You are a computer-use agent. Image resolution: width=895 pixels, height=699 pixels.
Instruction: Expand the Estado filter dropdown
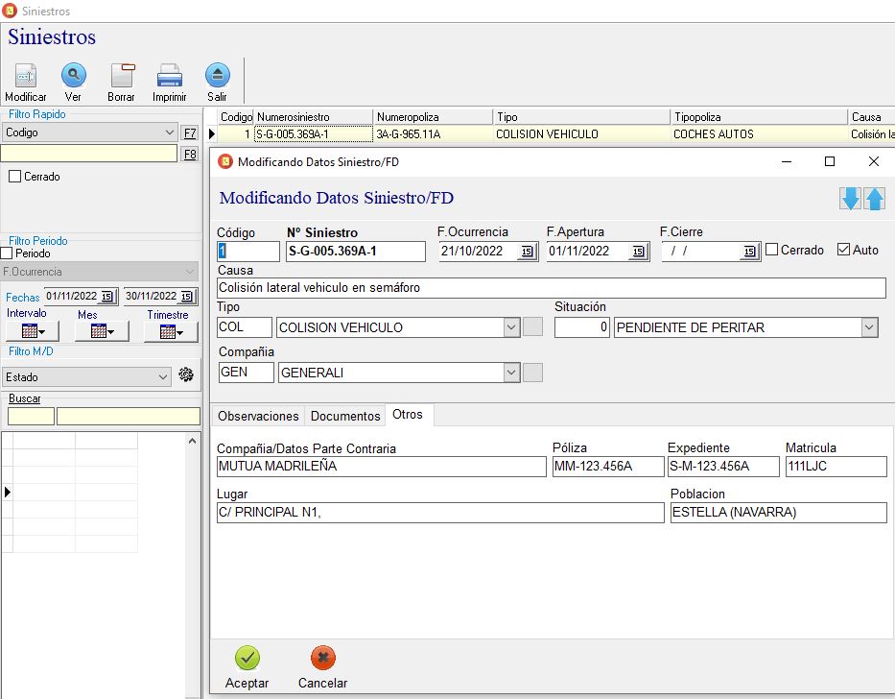tap(163, 377)
